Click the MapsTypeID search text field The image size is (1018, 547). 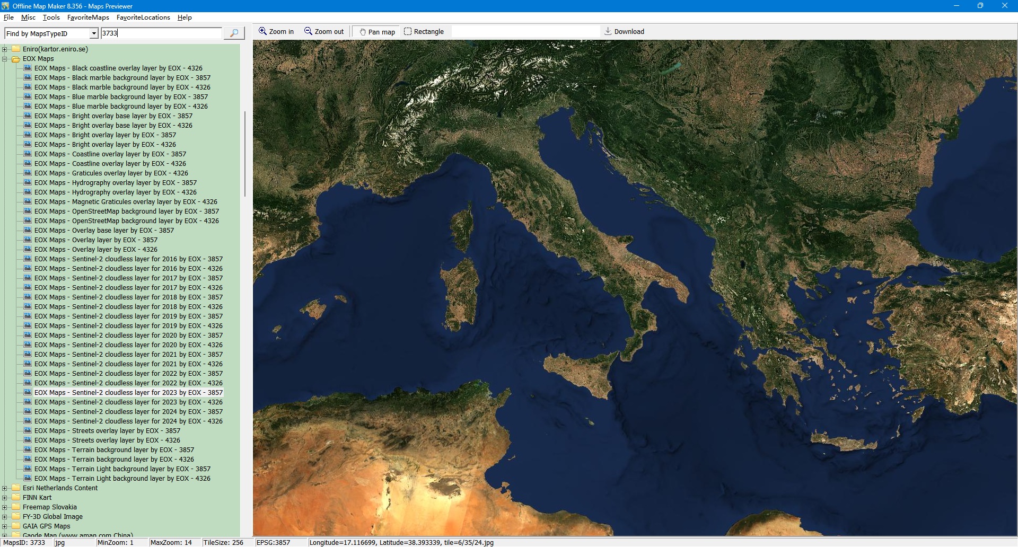161,33
